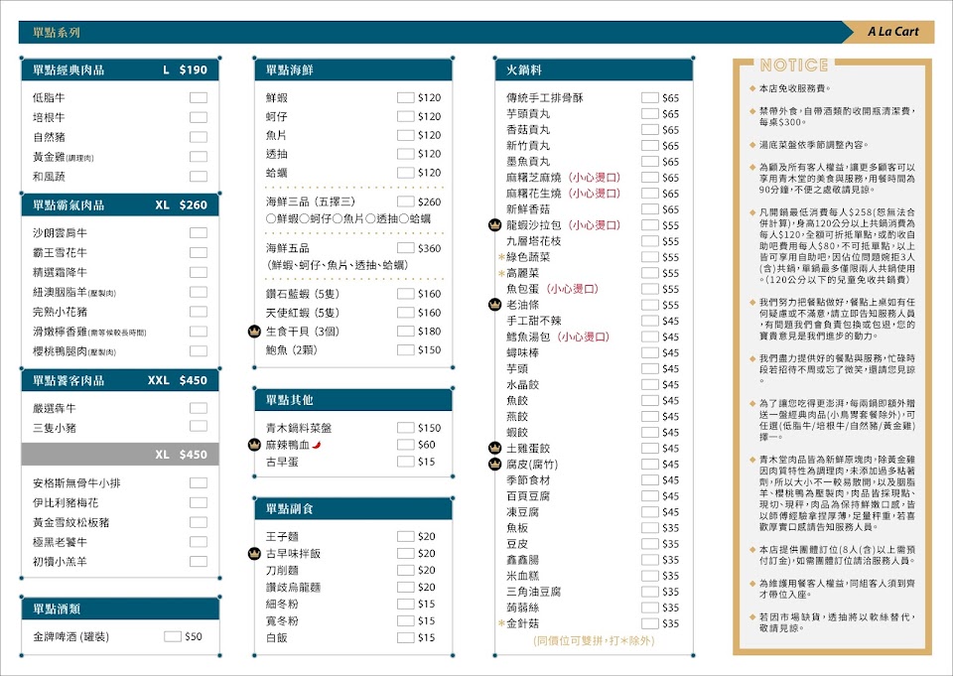Click the 單點其他 section header
Image resolution: width=953 pixels, height=676 pixels.
click(353, 400)
